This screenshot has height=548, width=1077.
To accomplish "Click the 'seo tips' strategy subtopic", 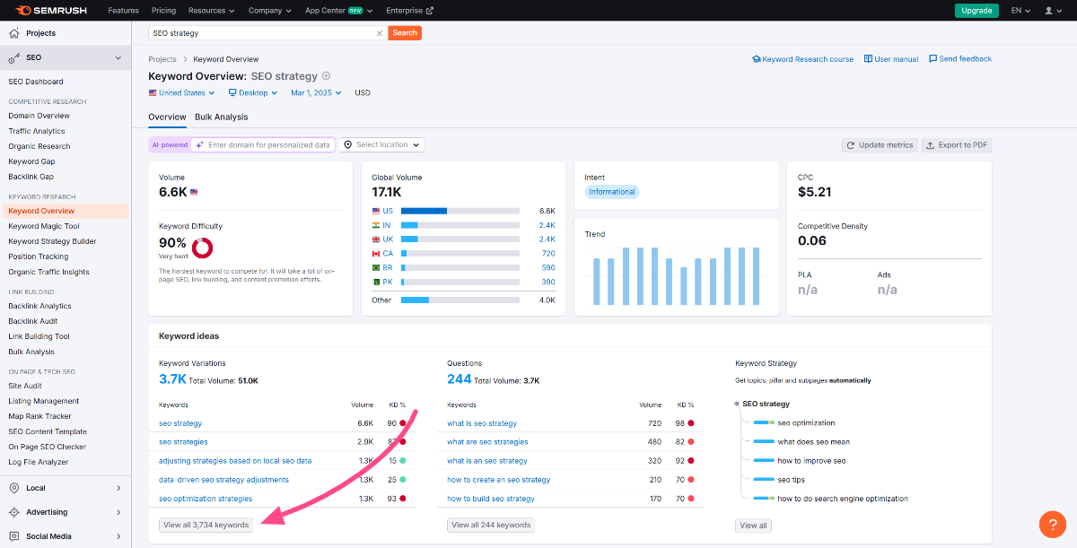I will 792,480.
